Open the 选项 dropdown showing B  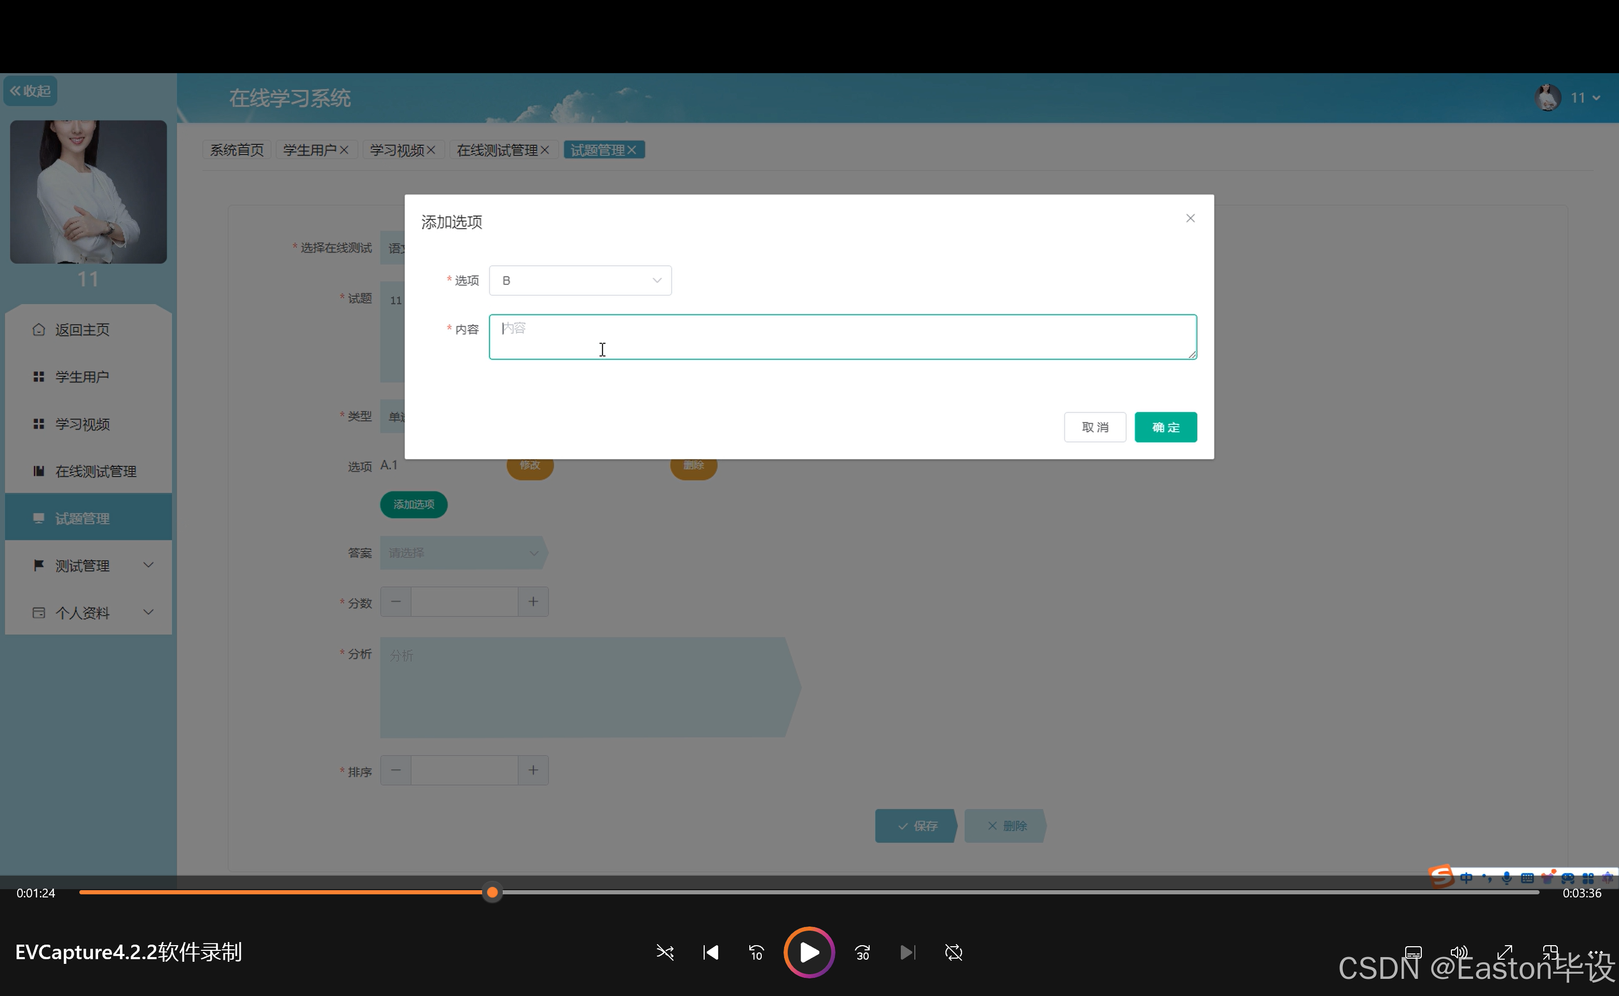coord(580,281)
